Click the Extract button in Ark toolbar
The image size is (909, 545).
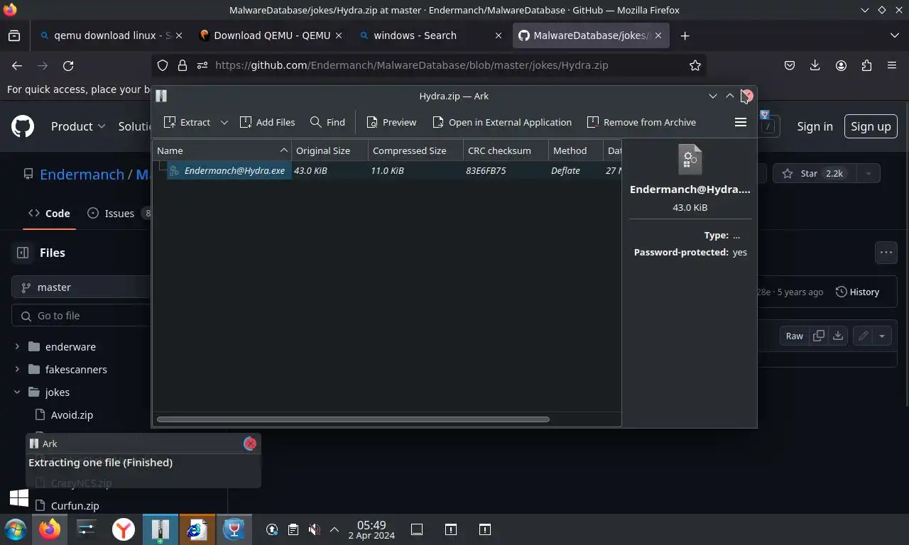(187, 122)
